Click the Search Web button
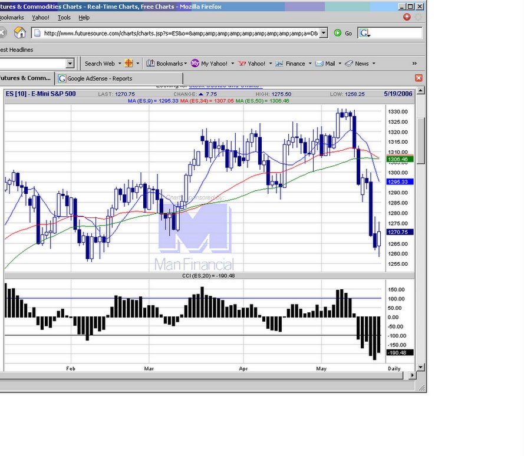This screenshot has height=456, width=524. 100,64
